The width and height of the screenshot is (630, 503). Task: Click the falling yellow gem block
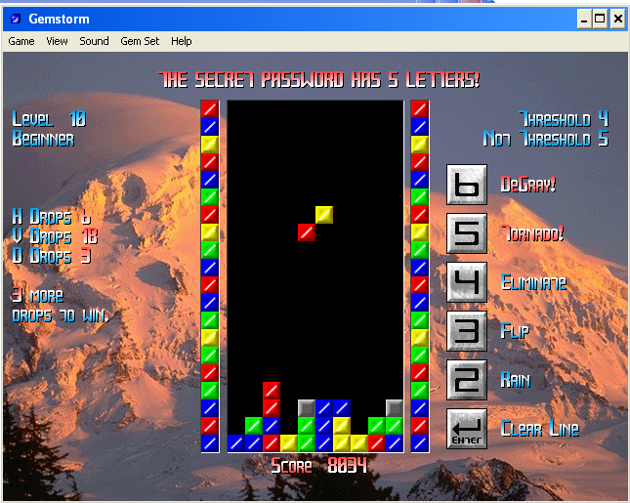[x=324, y=214]
